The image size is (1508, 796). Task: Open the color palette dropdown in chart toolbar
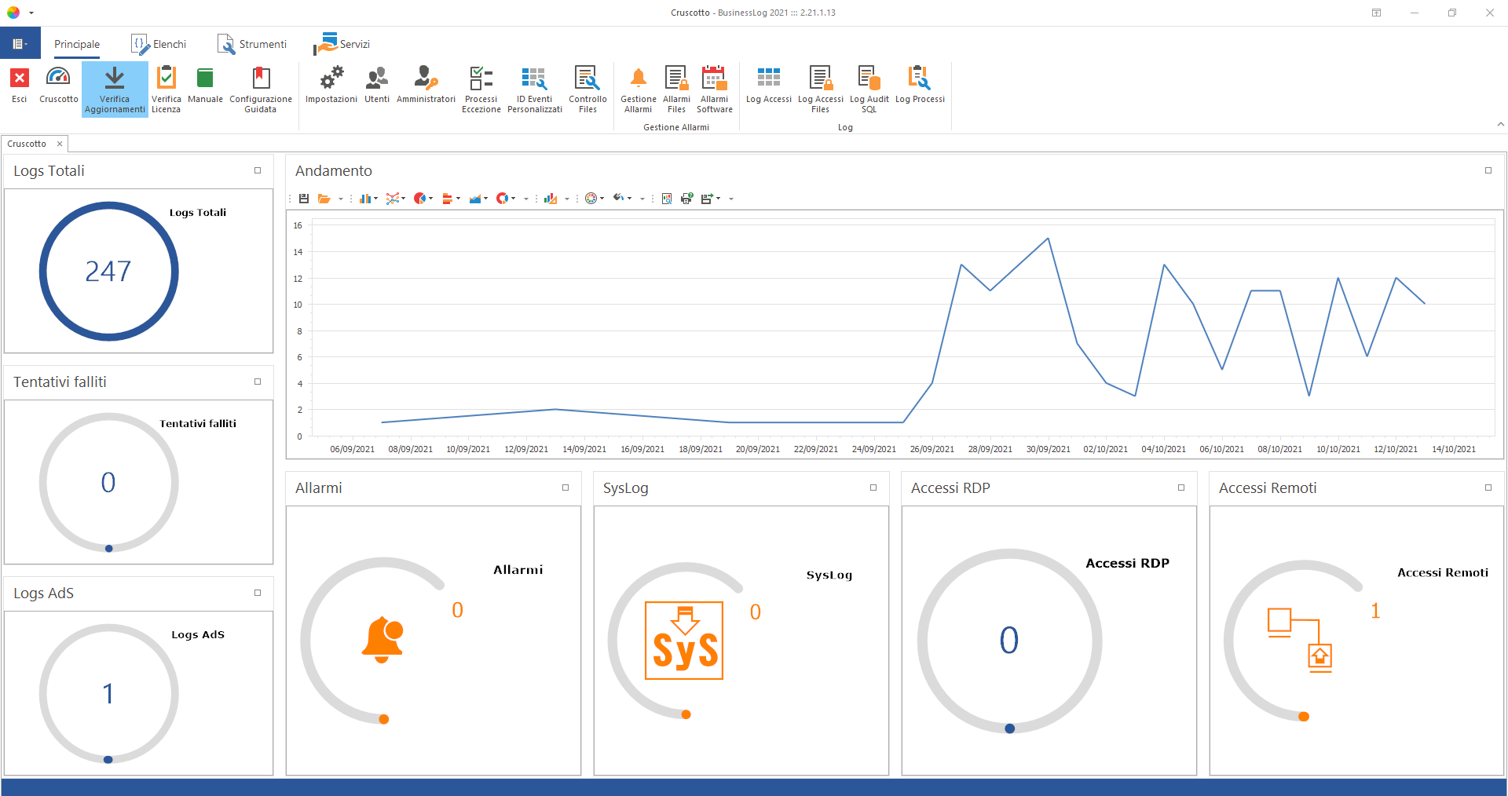coord(602,199)
